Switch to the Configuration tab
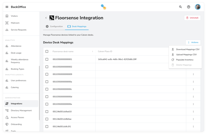This screenshot has height=135, width=207. (x=54, y=26)
